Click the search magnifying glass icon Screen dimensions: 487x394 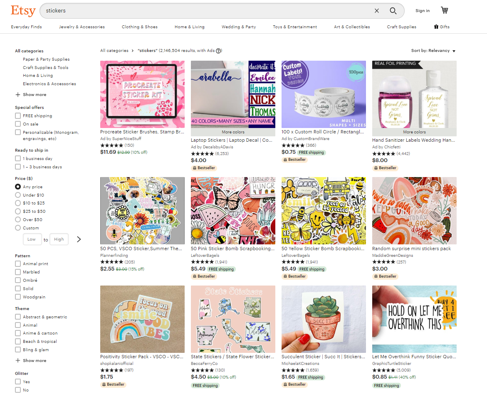[393, 11]
